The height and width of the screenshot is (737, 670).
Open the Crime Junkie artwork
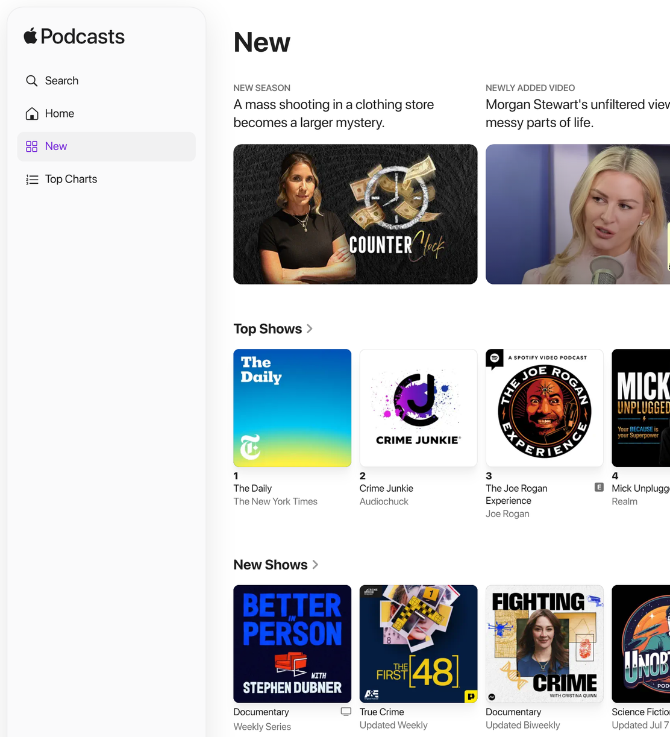(419, 408)
